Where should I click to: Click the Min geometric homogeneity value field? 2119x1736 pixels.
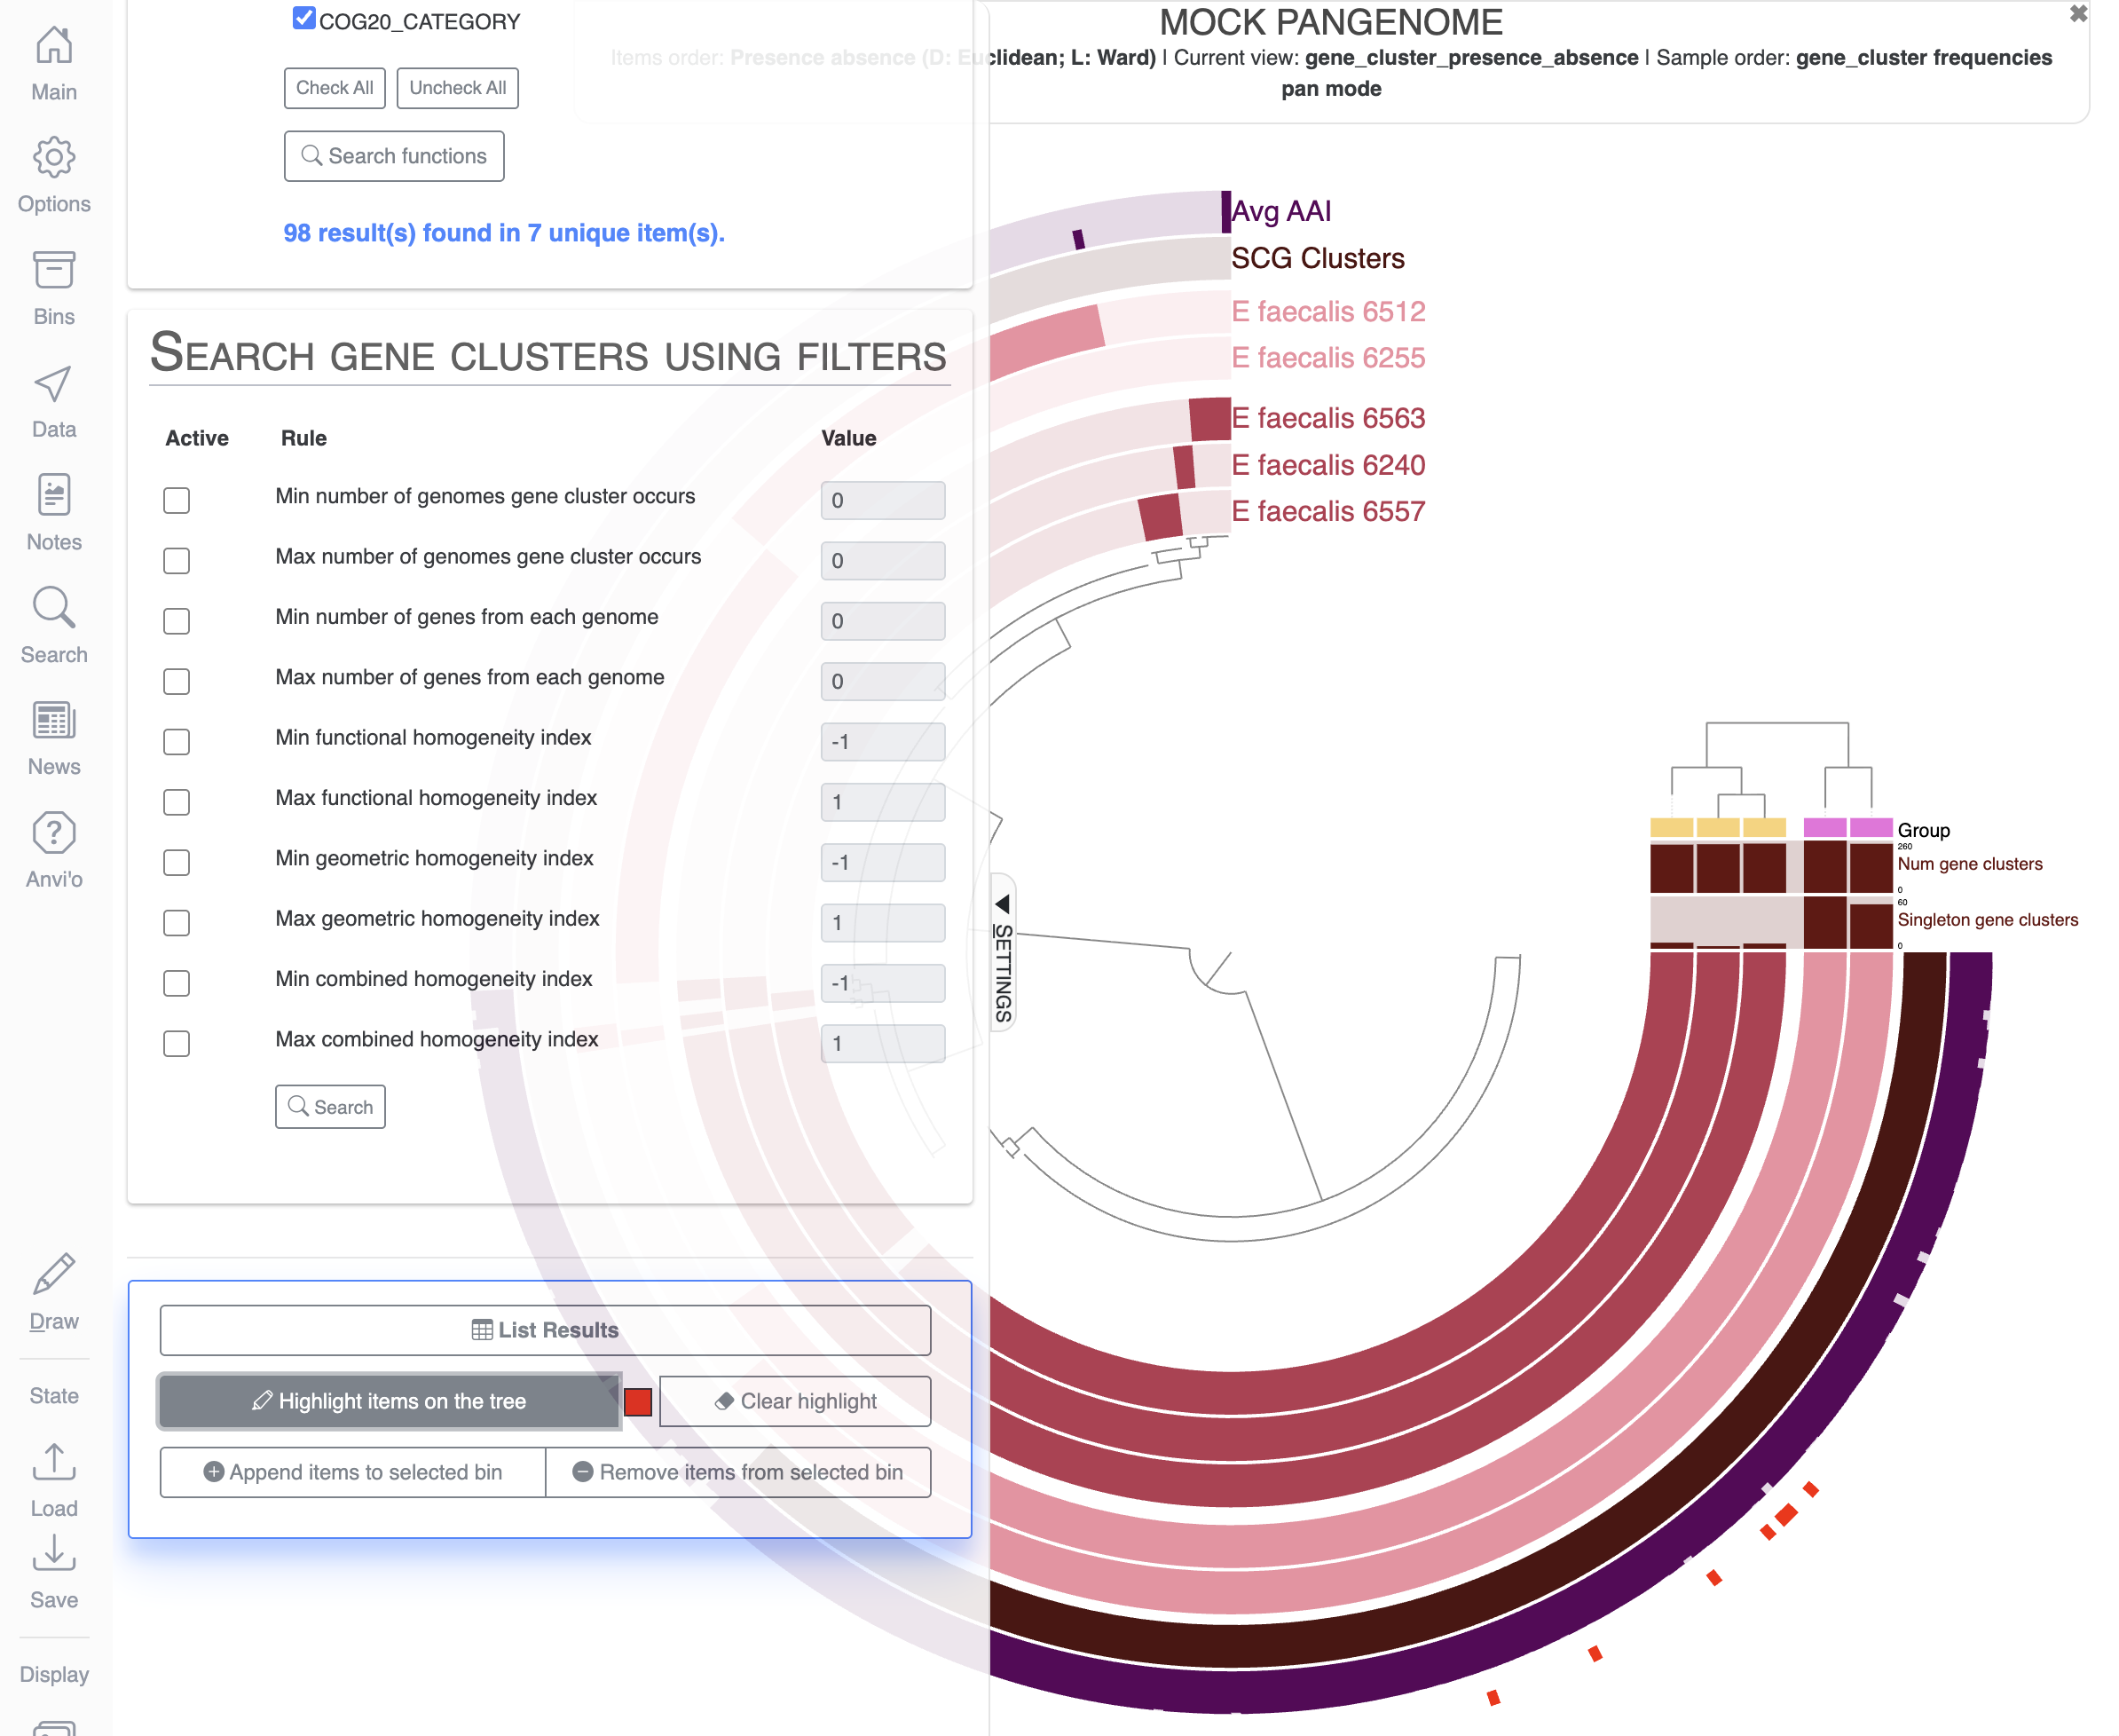coord(883,862)
